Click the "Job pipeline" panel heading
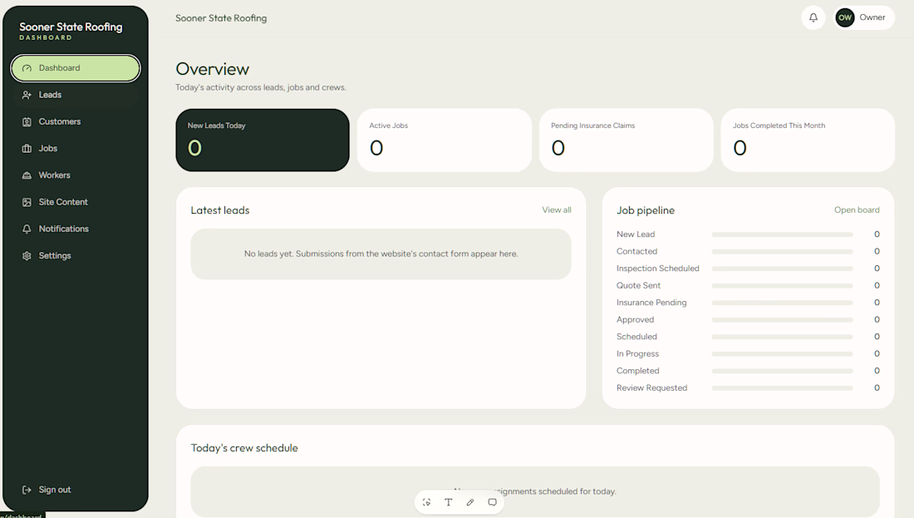 (x=646, y=210)
